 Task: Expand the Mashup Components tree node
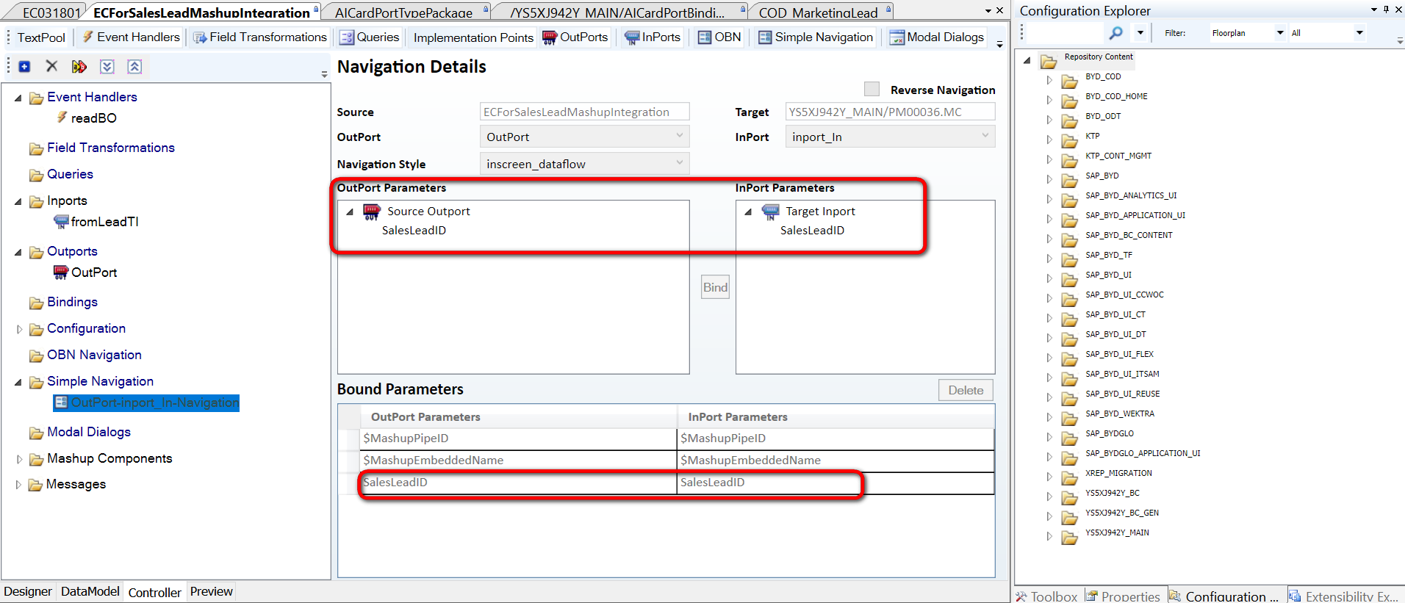pos(19,459)
